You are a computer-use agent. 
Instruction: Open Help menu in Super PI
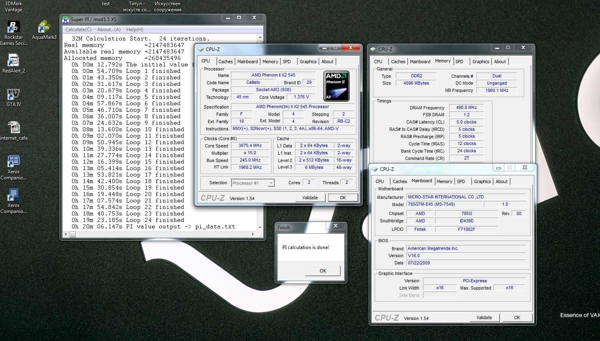click(x=135, y=30)
